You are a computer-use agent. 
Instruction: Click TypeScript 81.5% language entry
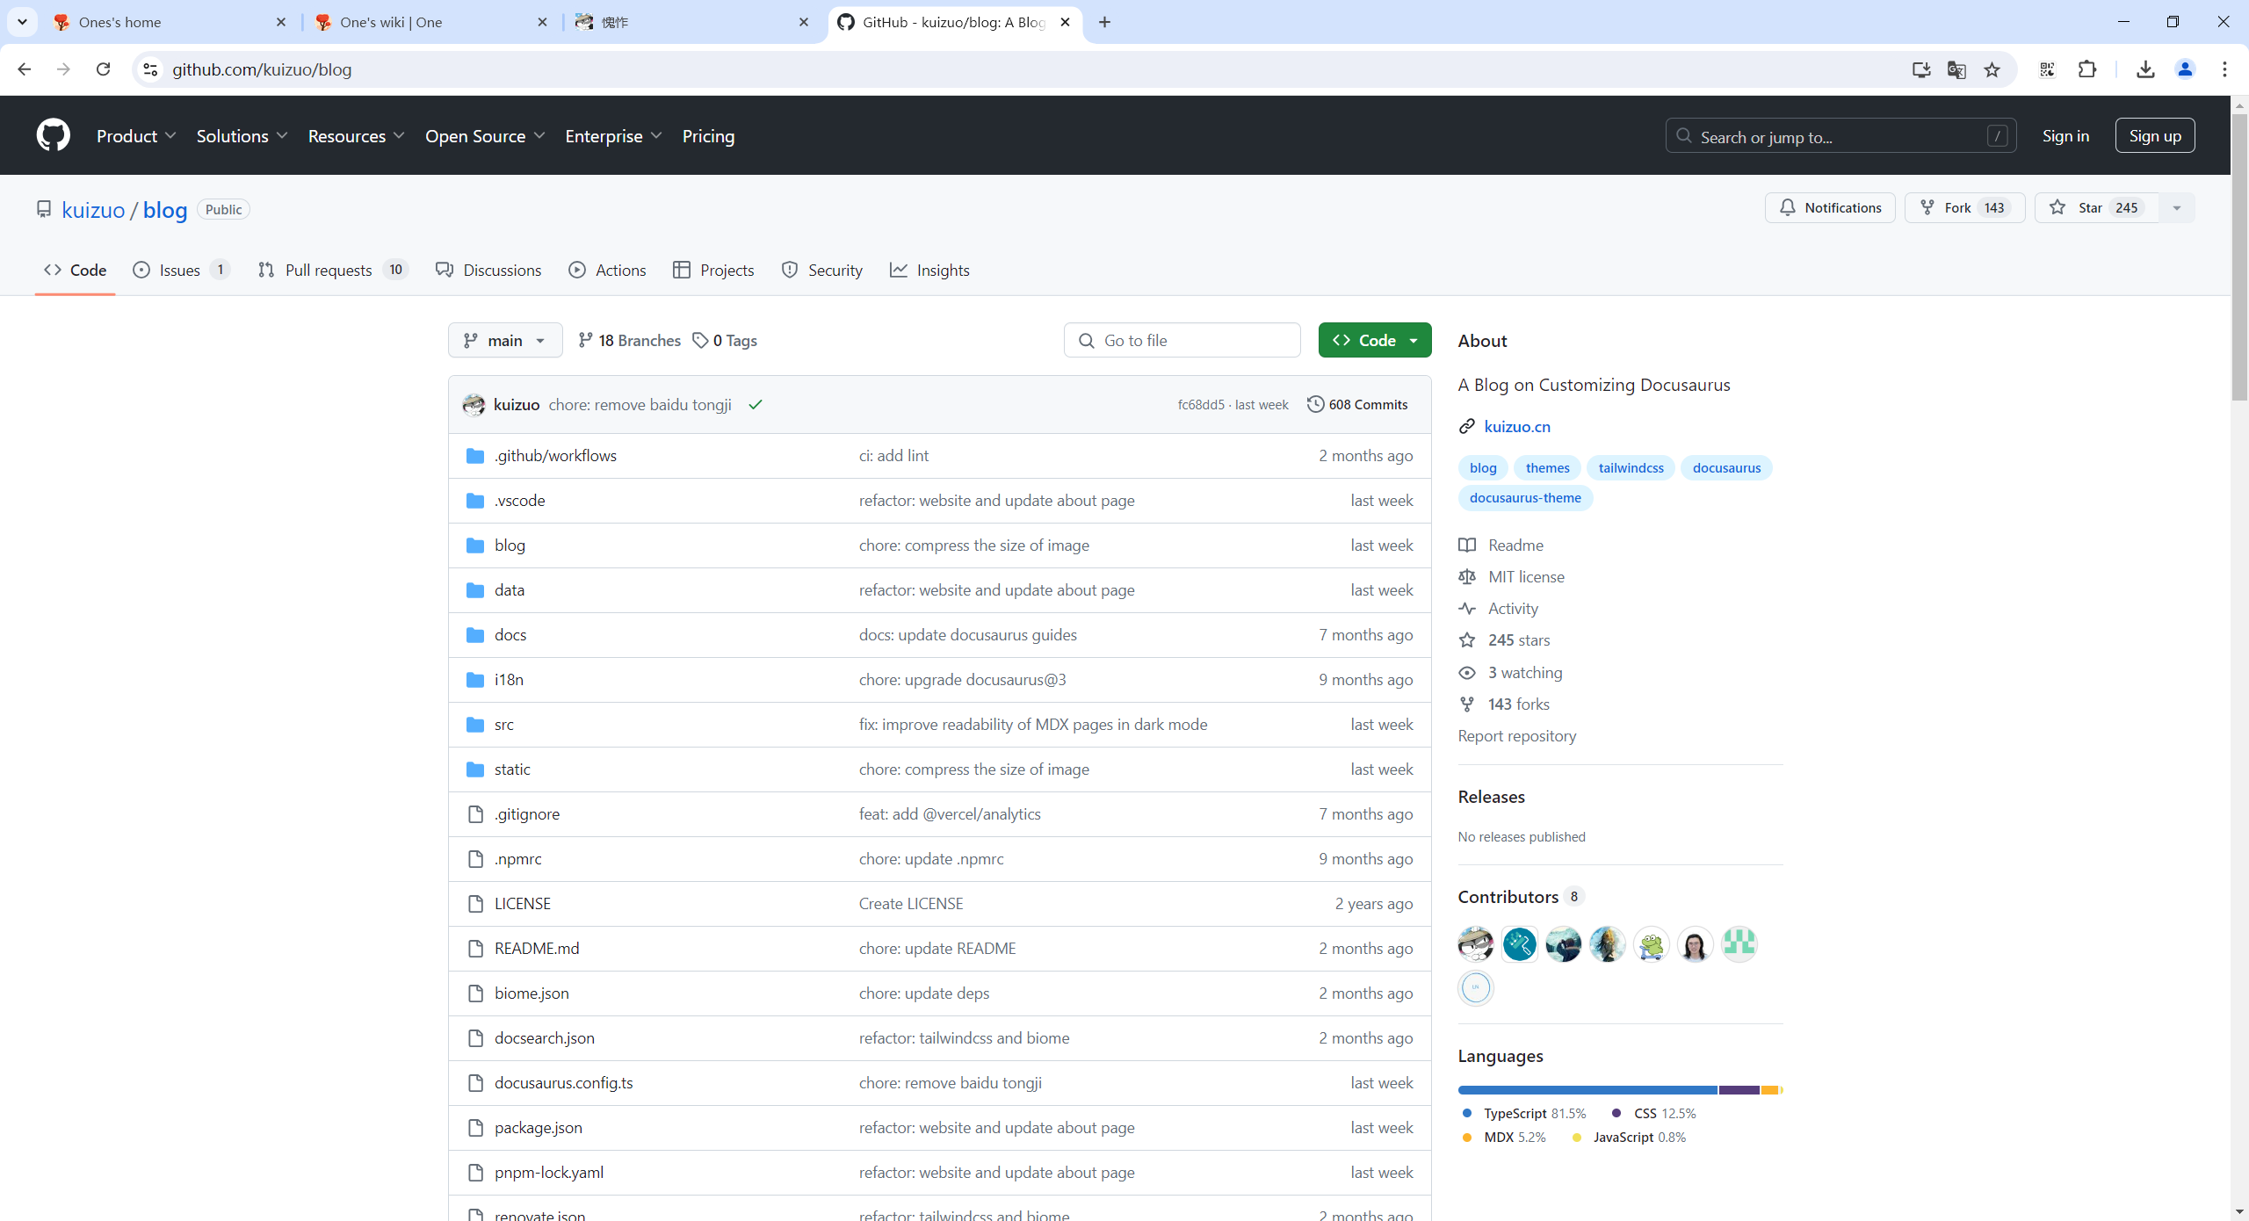[1524, 1113]
